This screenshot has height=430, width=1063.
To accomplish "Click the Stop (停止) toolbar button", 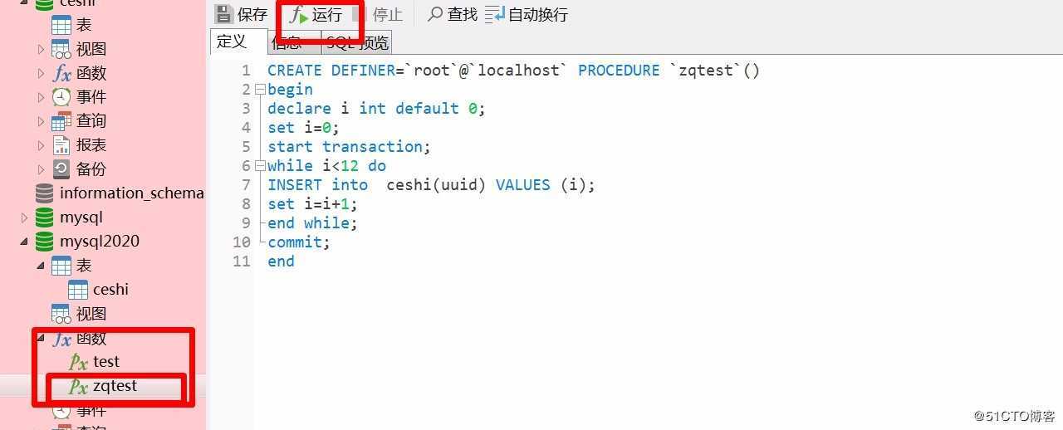I will pyautogui.click(x=378, y=15).
